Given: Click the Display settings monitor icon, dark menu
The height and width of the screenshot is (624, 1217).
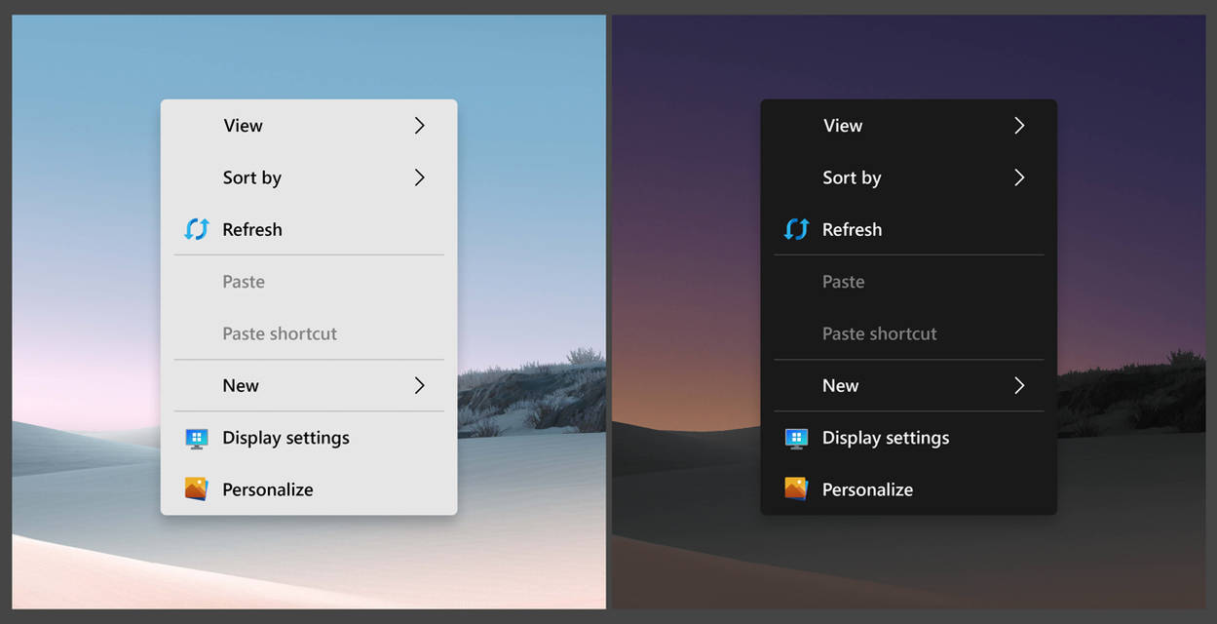Looking at the screenshot, I should [x=796, y=438].
